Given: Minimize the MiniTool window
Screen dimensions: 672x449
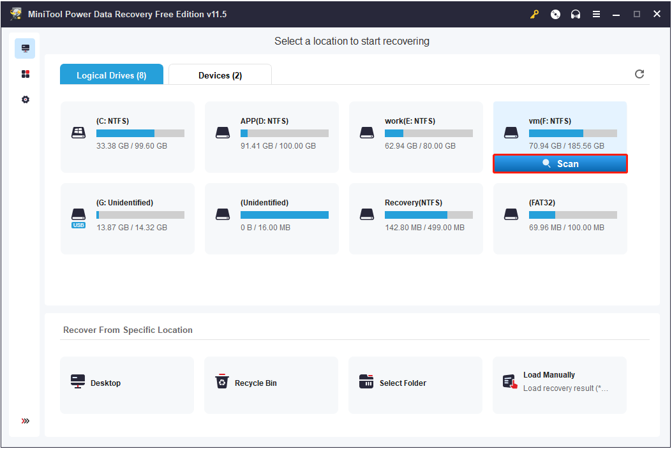Looking at the screenshot, I should pyautogui.click(x=616, y=14).
